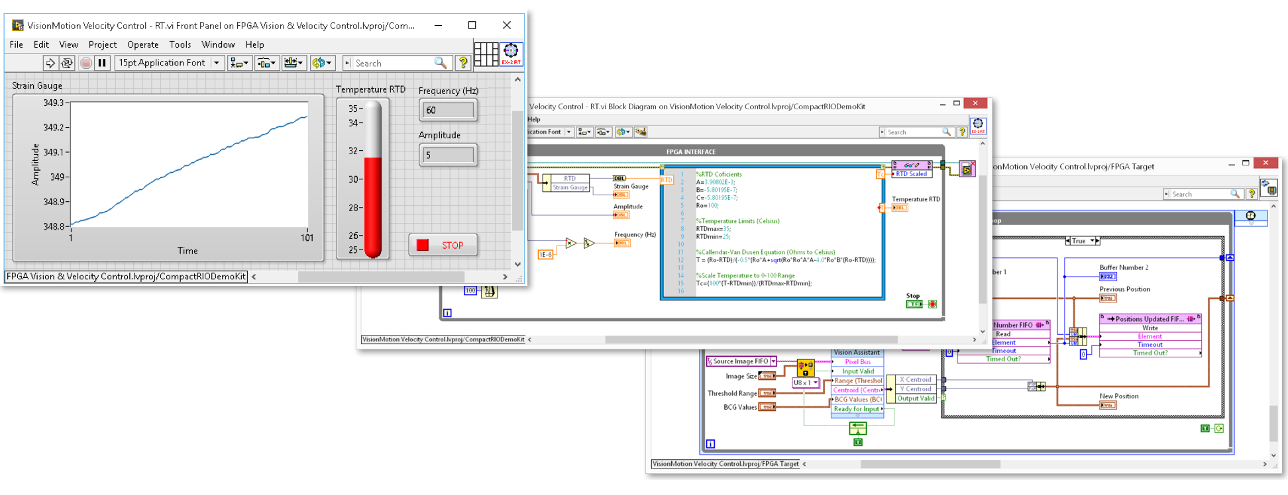Click the Wait (ms) timer node
1288x495 pixels.
tap(490, 291)
